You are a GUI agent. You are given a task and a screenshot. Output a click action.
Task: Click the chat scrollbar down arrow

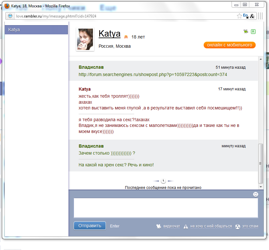(x=261, y=187)
